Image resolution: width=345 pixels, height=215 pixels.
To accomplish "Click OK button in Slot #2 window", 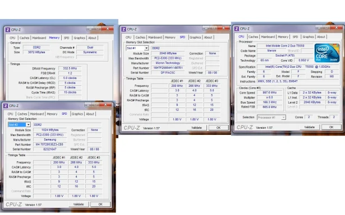I will point(100,204).
